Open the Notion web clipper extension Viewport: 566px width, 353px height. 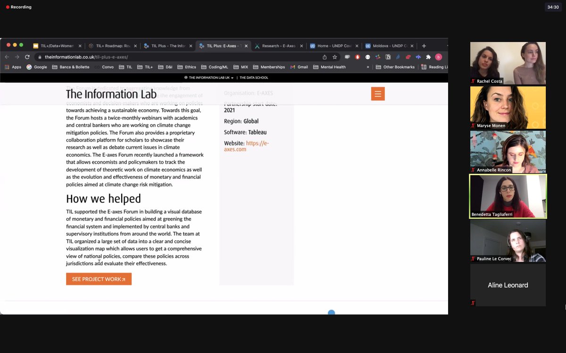click(x=388, y=57)
